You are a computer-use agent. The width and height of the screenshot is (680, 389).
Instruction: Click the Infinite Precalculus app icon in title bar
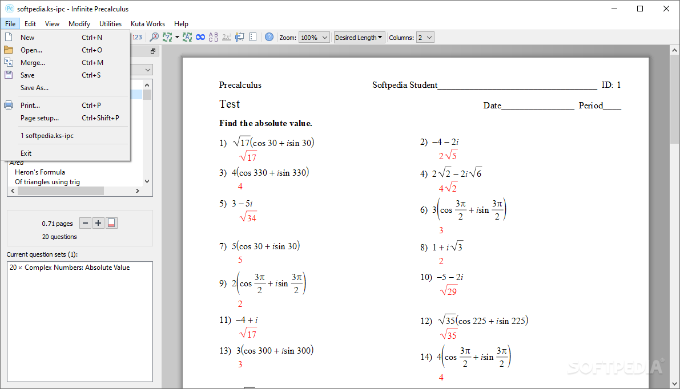coord(9,9)
